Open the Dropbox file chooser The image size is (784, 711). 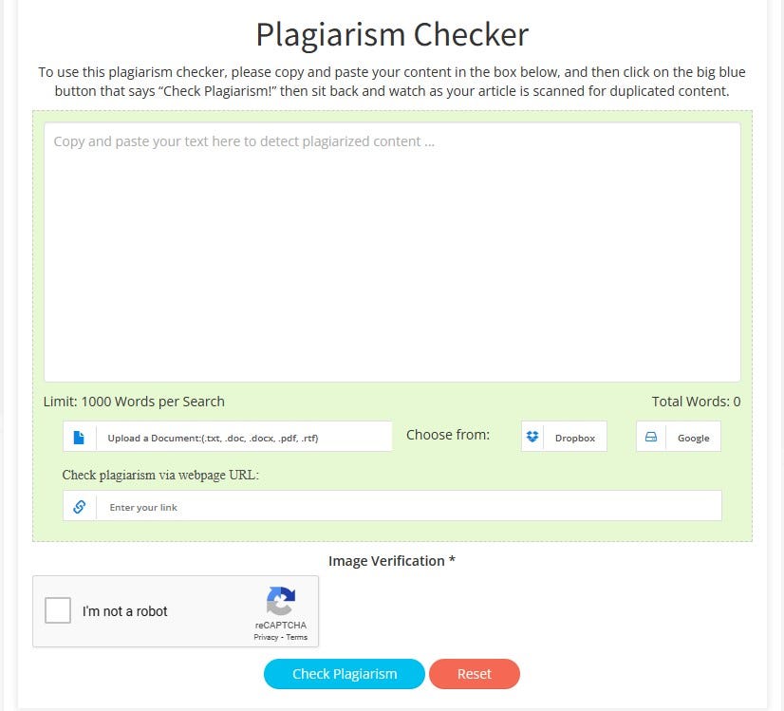point(564,437)
